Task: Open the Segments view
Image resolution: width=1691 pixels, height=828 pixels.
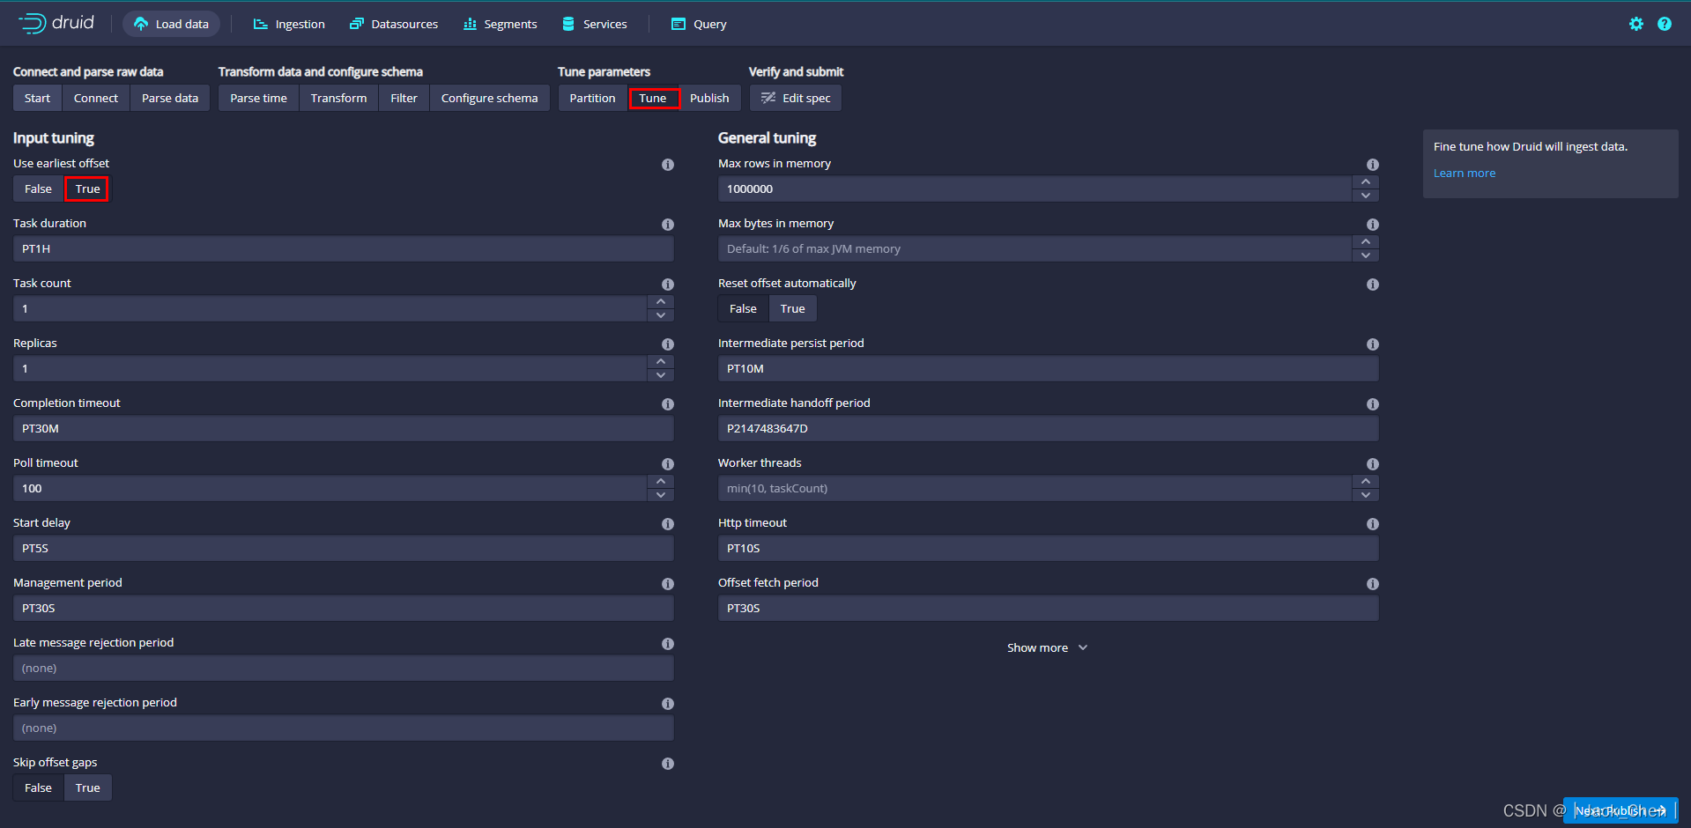Action: coord(500,24)
